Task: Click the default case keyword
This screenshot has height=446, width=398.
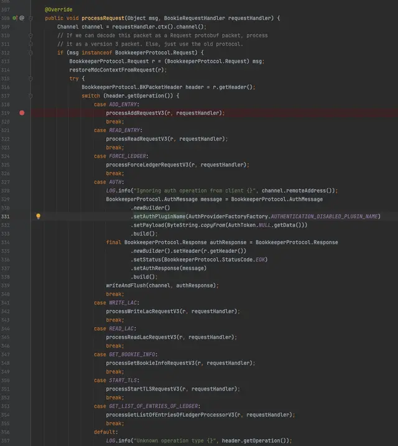Action: coord(106,432)
